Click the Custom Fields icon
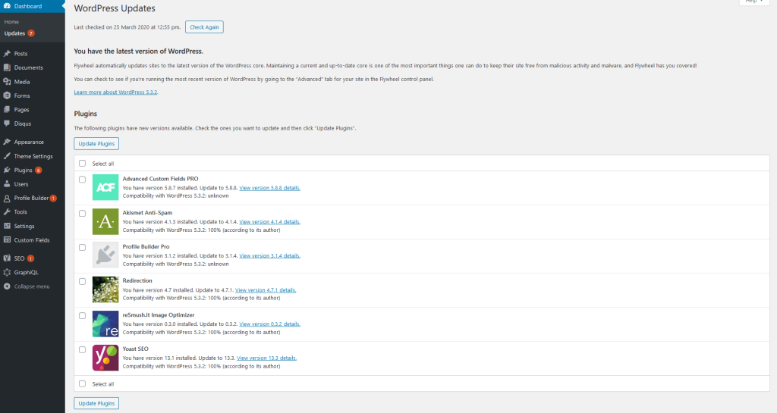This screenshot has width=777, height=413. 7,240
